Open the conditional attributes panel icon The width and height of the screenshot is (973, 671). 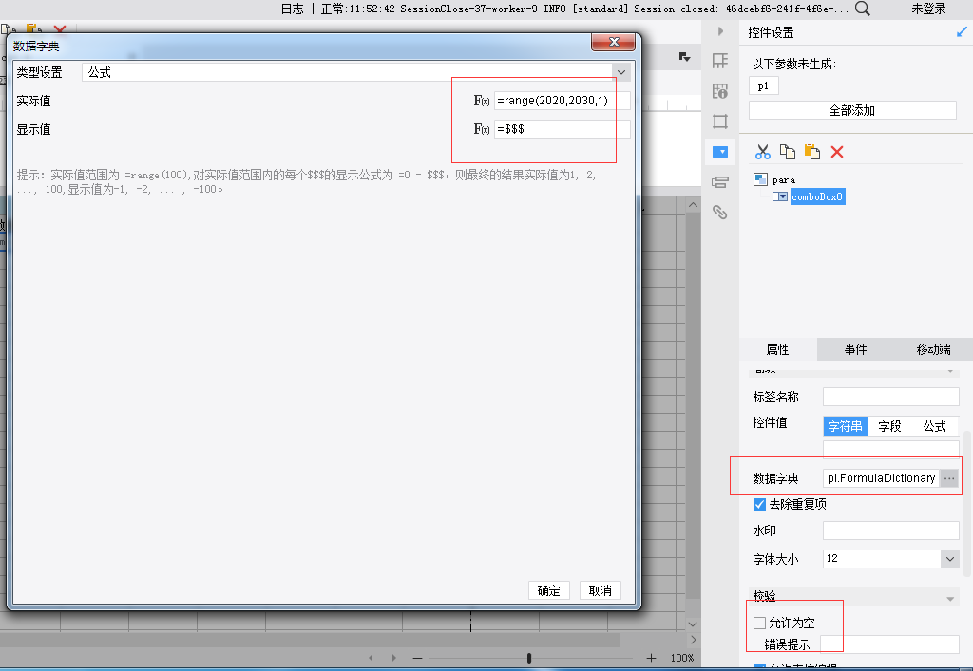[x=720, y=182]
